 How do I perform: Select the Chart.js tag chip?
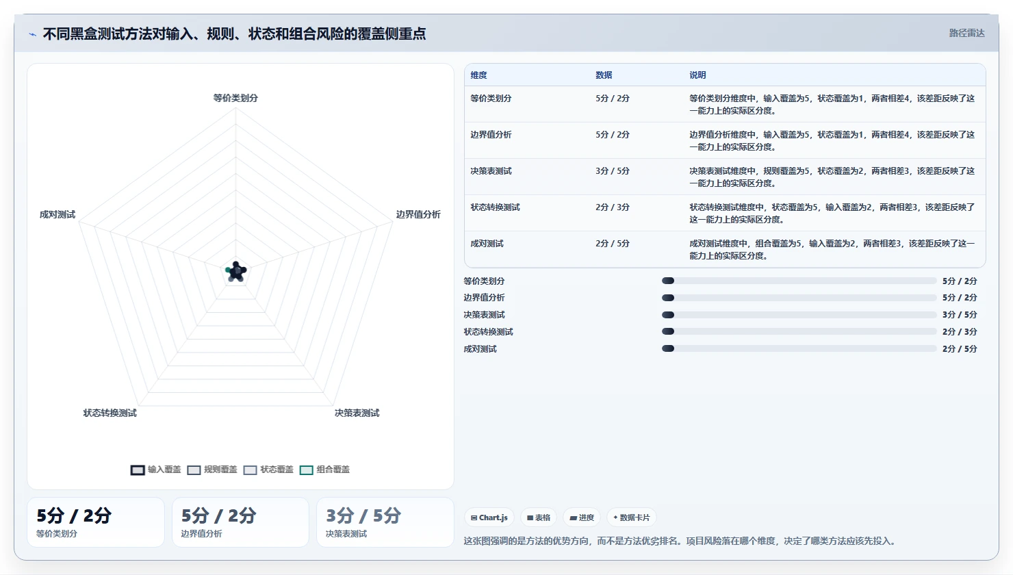click(489, 517)
